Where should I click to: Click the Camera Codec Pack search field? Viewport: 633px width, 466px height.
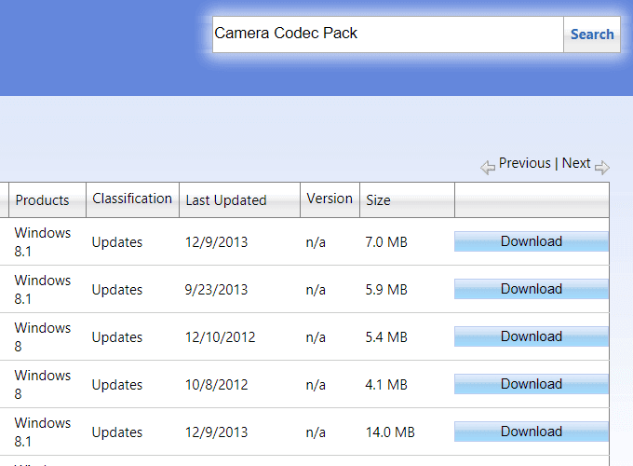(387, 34)
